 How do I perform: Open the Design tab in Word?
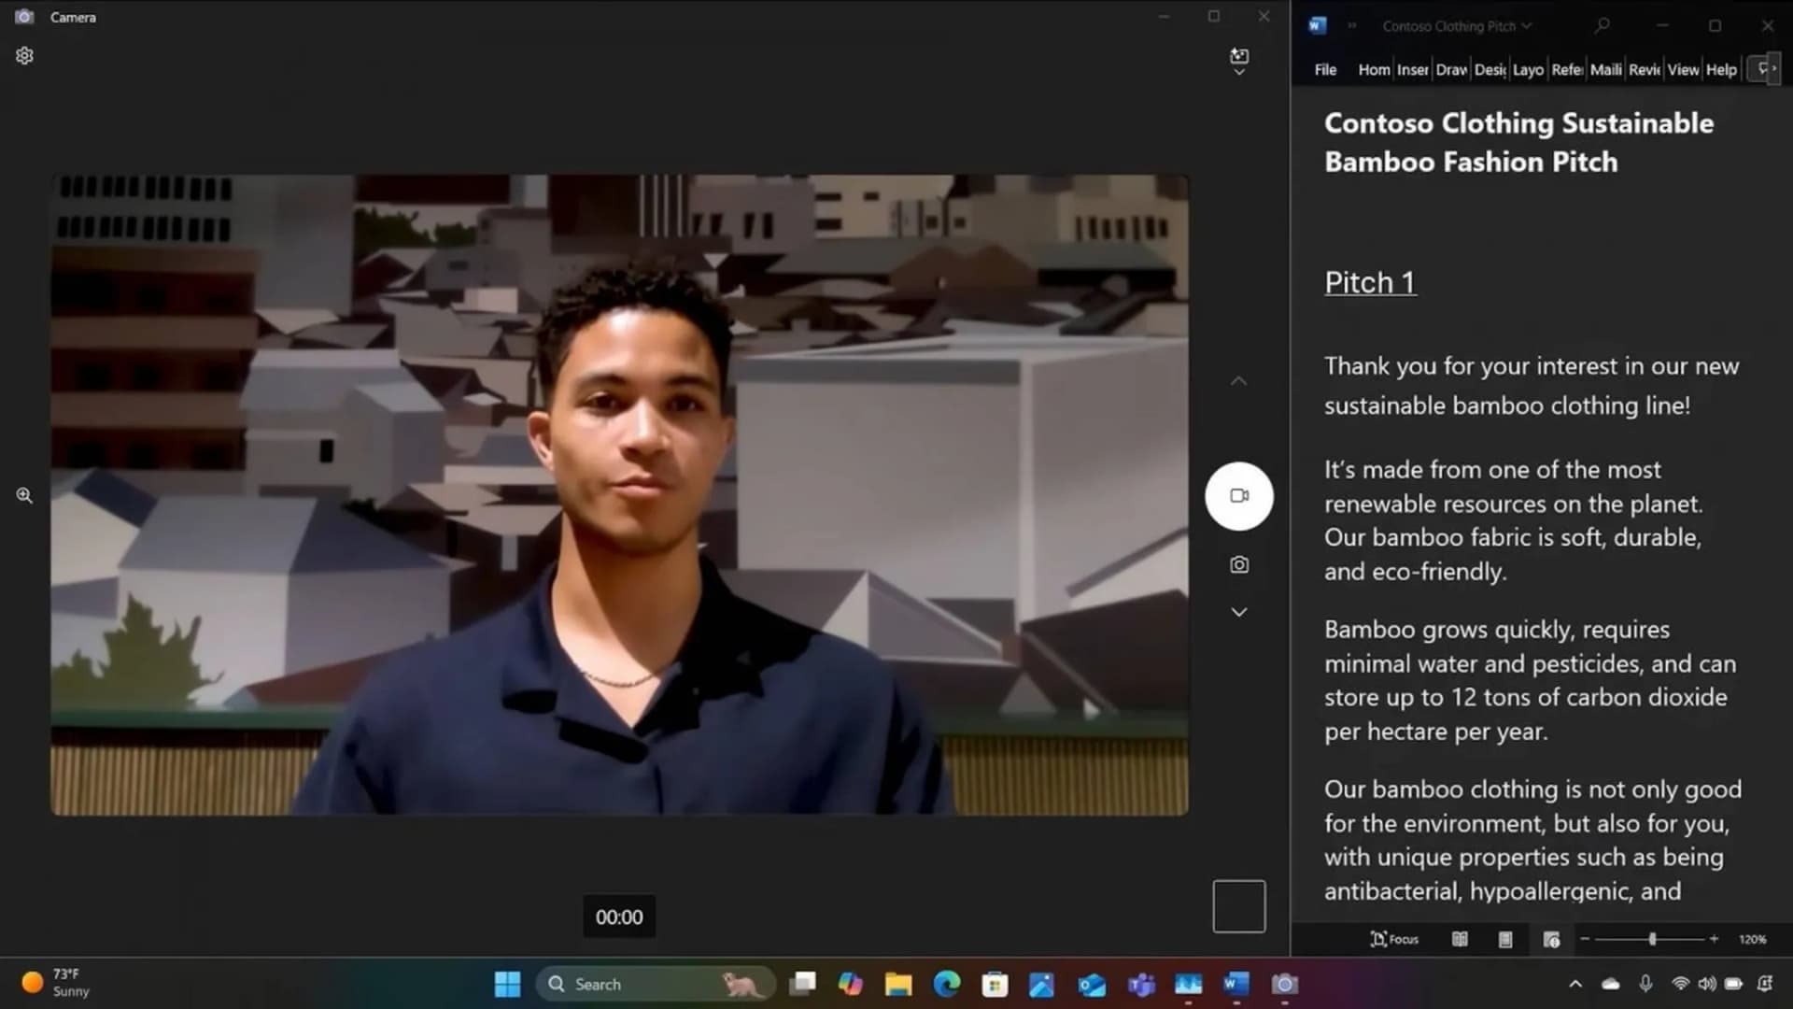(1490, 69)
